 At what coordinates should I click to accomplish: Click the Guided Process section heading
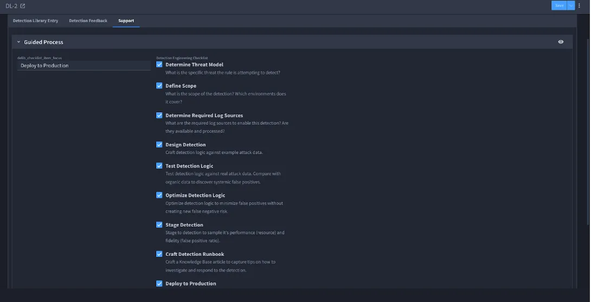(44, 42)
